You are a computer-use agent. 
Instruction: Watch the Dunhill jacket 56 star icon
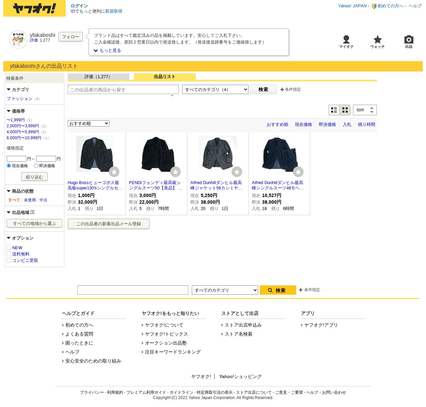(x=237, y=172)
